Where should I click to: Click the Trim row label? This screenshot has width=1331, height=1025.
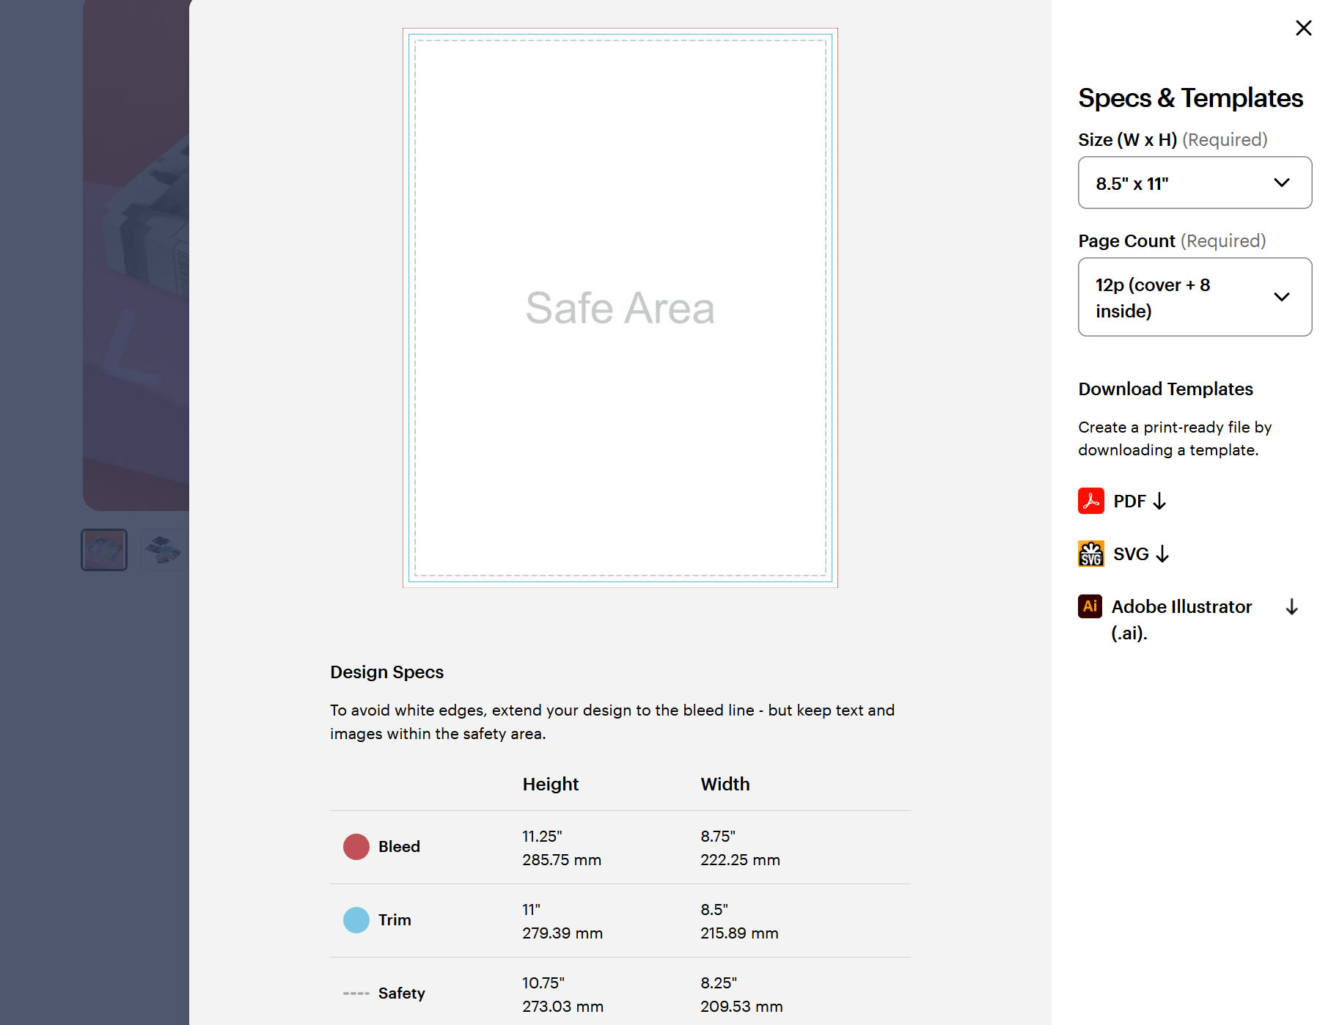[x=395, y=920]
